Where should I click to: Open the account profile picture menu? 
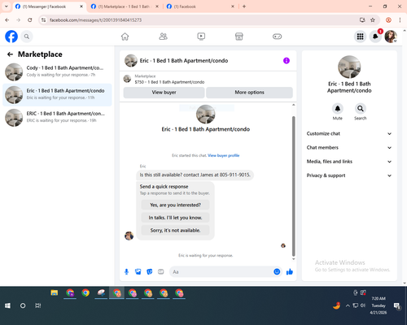click(391, 37)
